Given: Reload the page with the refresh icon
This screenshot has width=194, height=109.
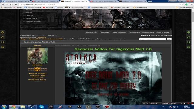Looking at the screenshot, I should pyautogui.click(x=12, y=5).
